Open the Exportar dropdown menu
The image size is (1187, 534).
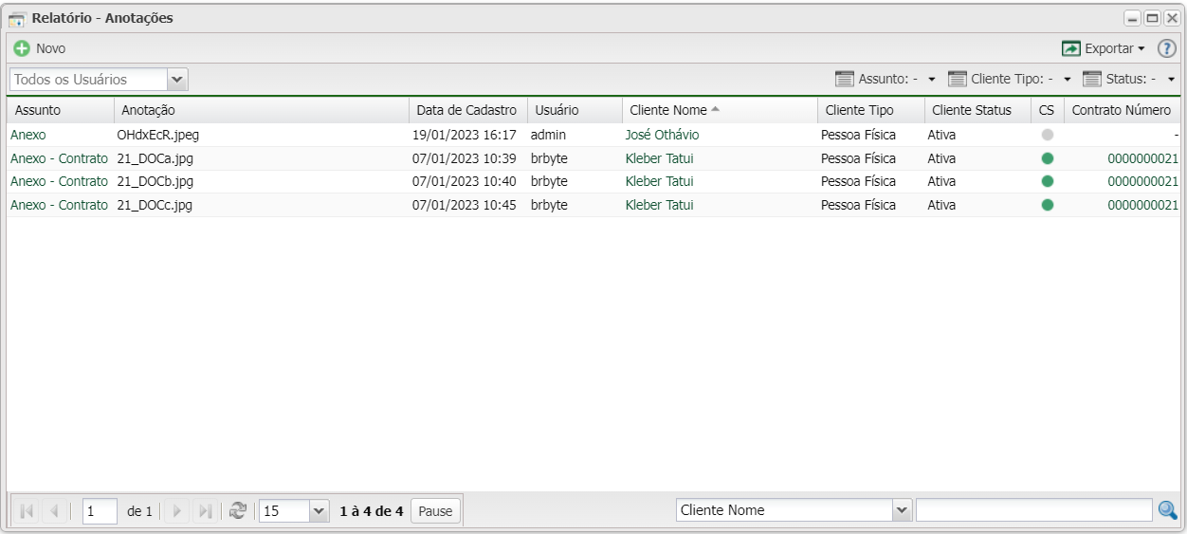(1105, 48)
